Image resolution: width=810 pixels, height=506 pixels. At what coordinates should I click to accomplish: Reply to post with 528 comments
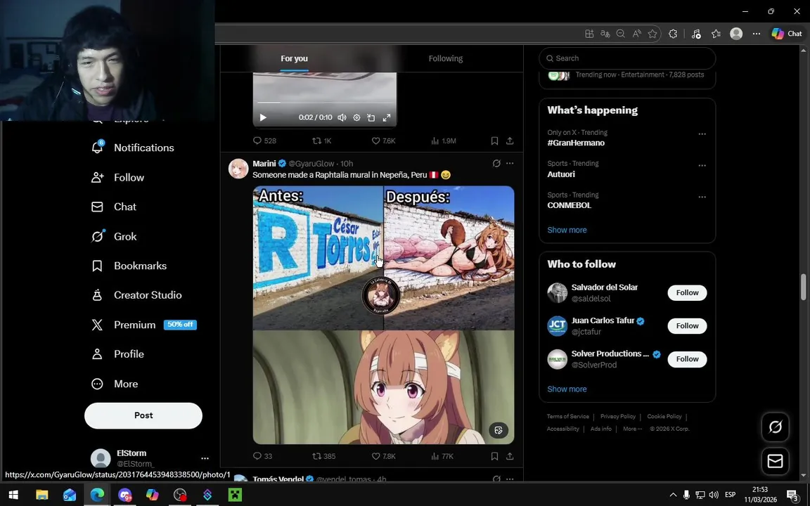(x=264, y=141)
